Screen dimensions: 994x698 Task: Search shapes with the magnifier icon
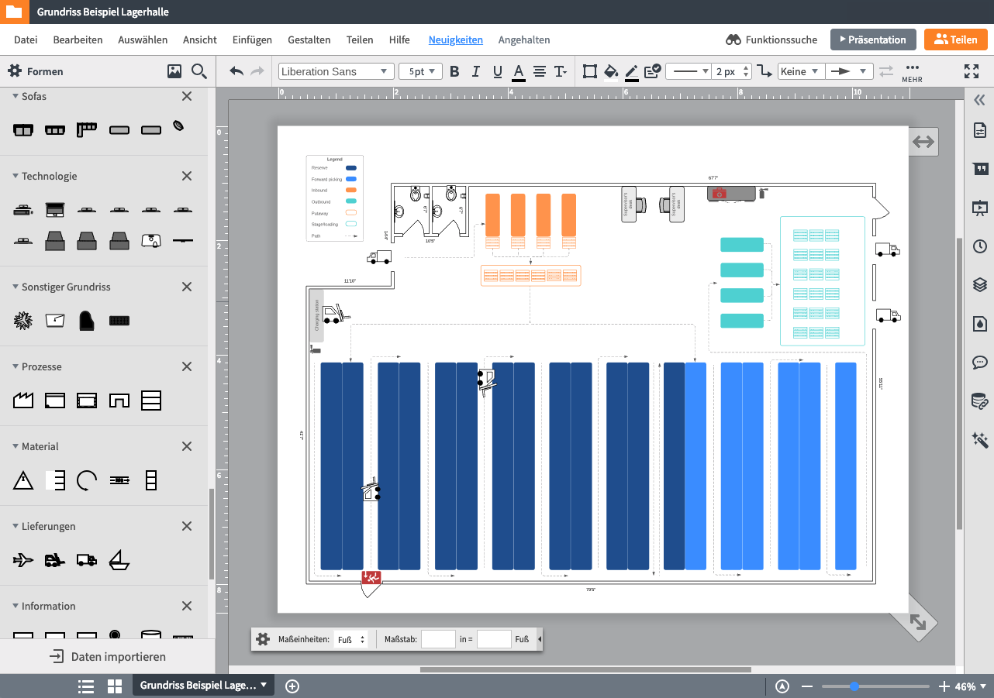tap(199, 71)
